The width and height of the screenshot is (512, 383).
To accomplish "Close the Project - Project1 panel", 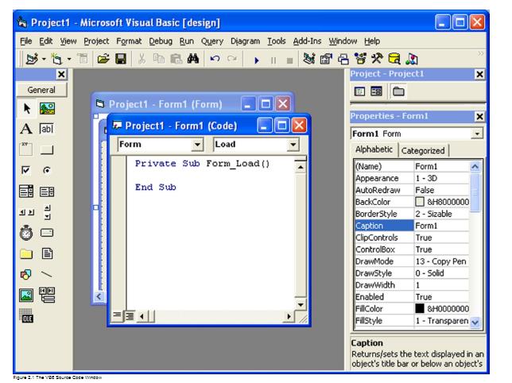I will coord(479,75).
